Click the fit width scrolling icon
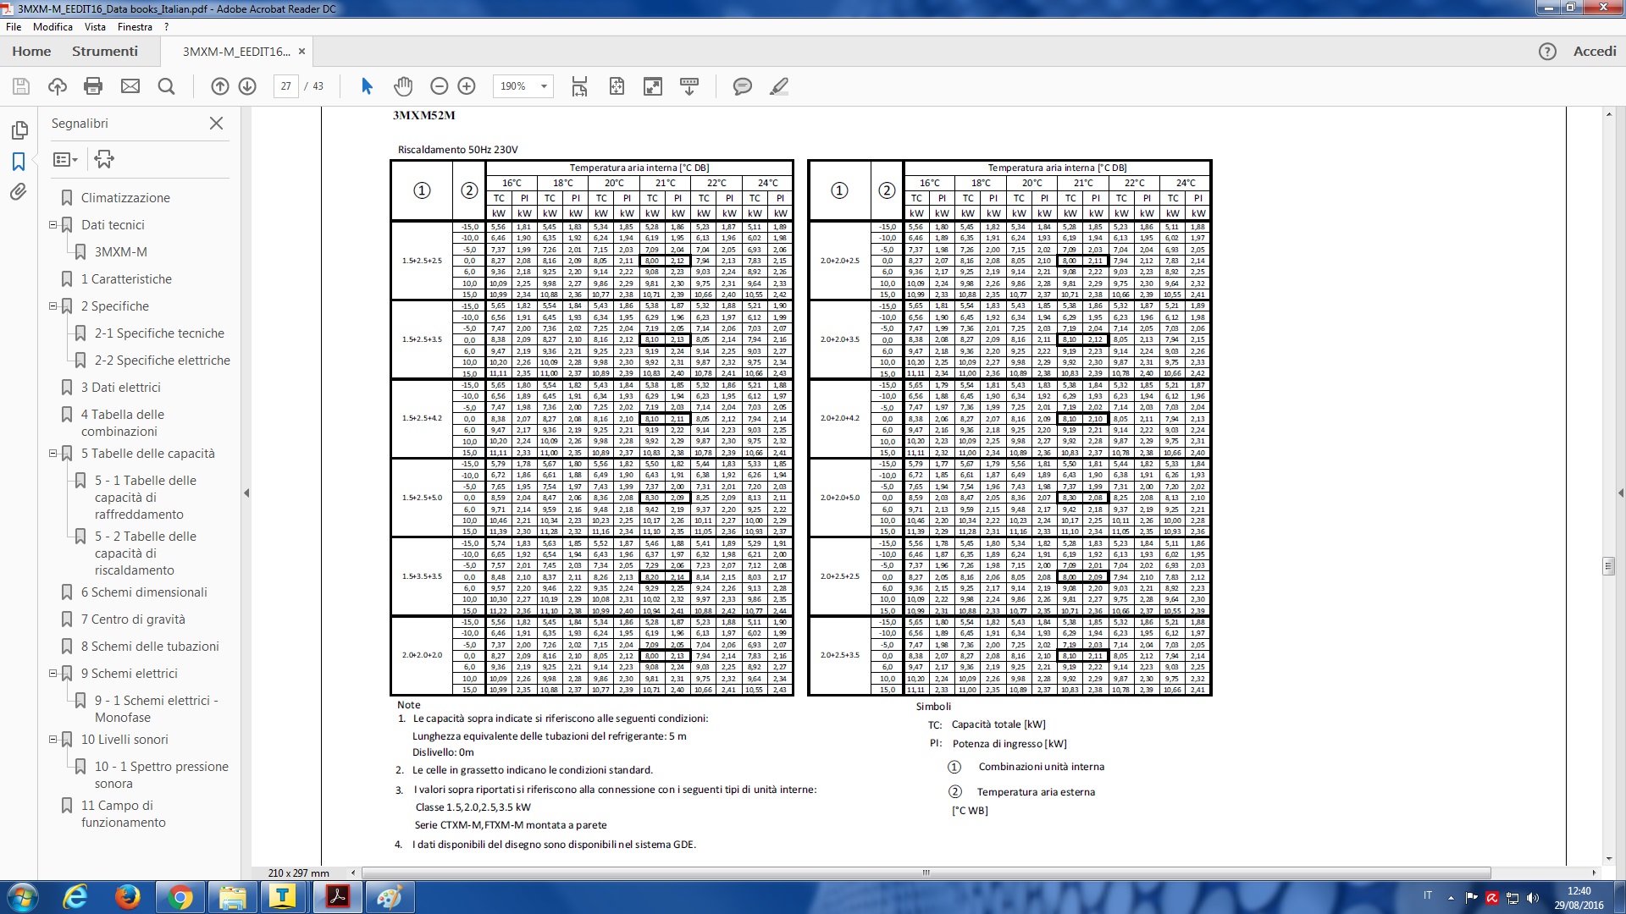The image size is (1626, 914). 579,86
